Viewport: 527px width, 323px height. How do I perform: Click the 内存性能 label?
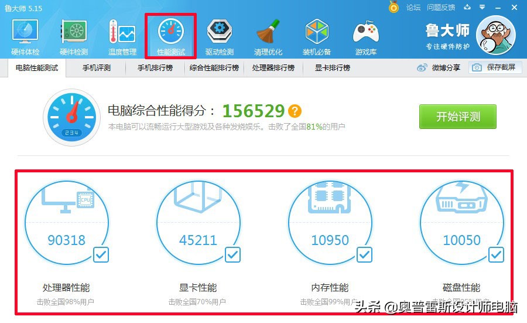tap(330, 288)
